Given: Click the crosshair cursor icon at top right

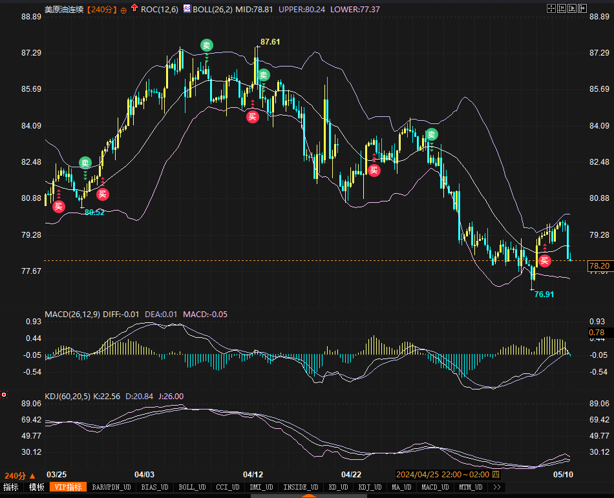Looking at the screenshot, I should (x=551, y=8).
